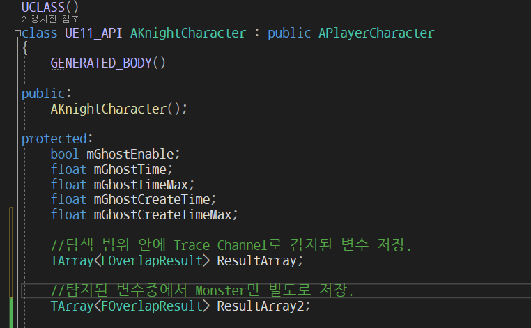Viewport: 531px width, 328px height.
Task: Click the mGhostCreateTime variable
Action: pyautogui.click(x=152, y=200)
